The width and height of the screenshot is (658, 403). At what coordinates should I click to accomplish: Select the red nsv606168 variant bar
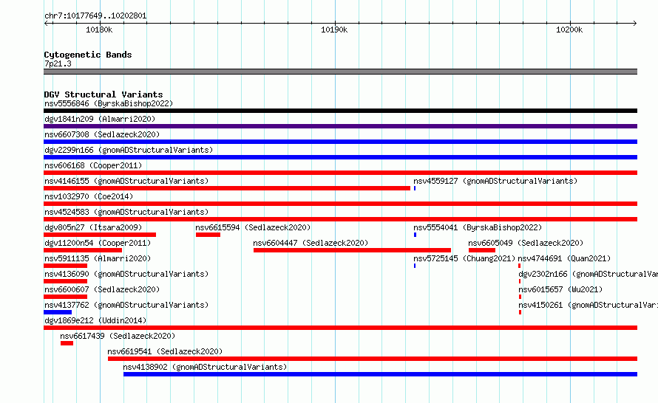pos(340,173)
